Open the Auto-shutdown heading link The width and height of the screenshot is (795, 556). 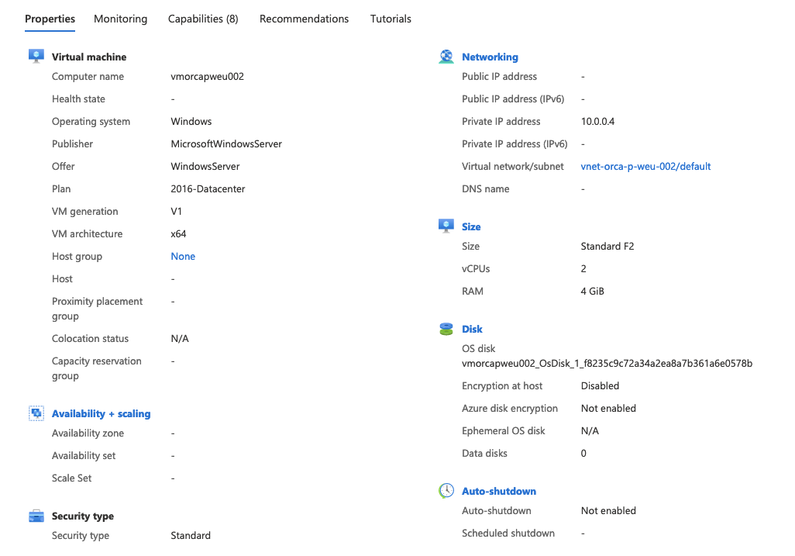coord(499,491)
